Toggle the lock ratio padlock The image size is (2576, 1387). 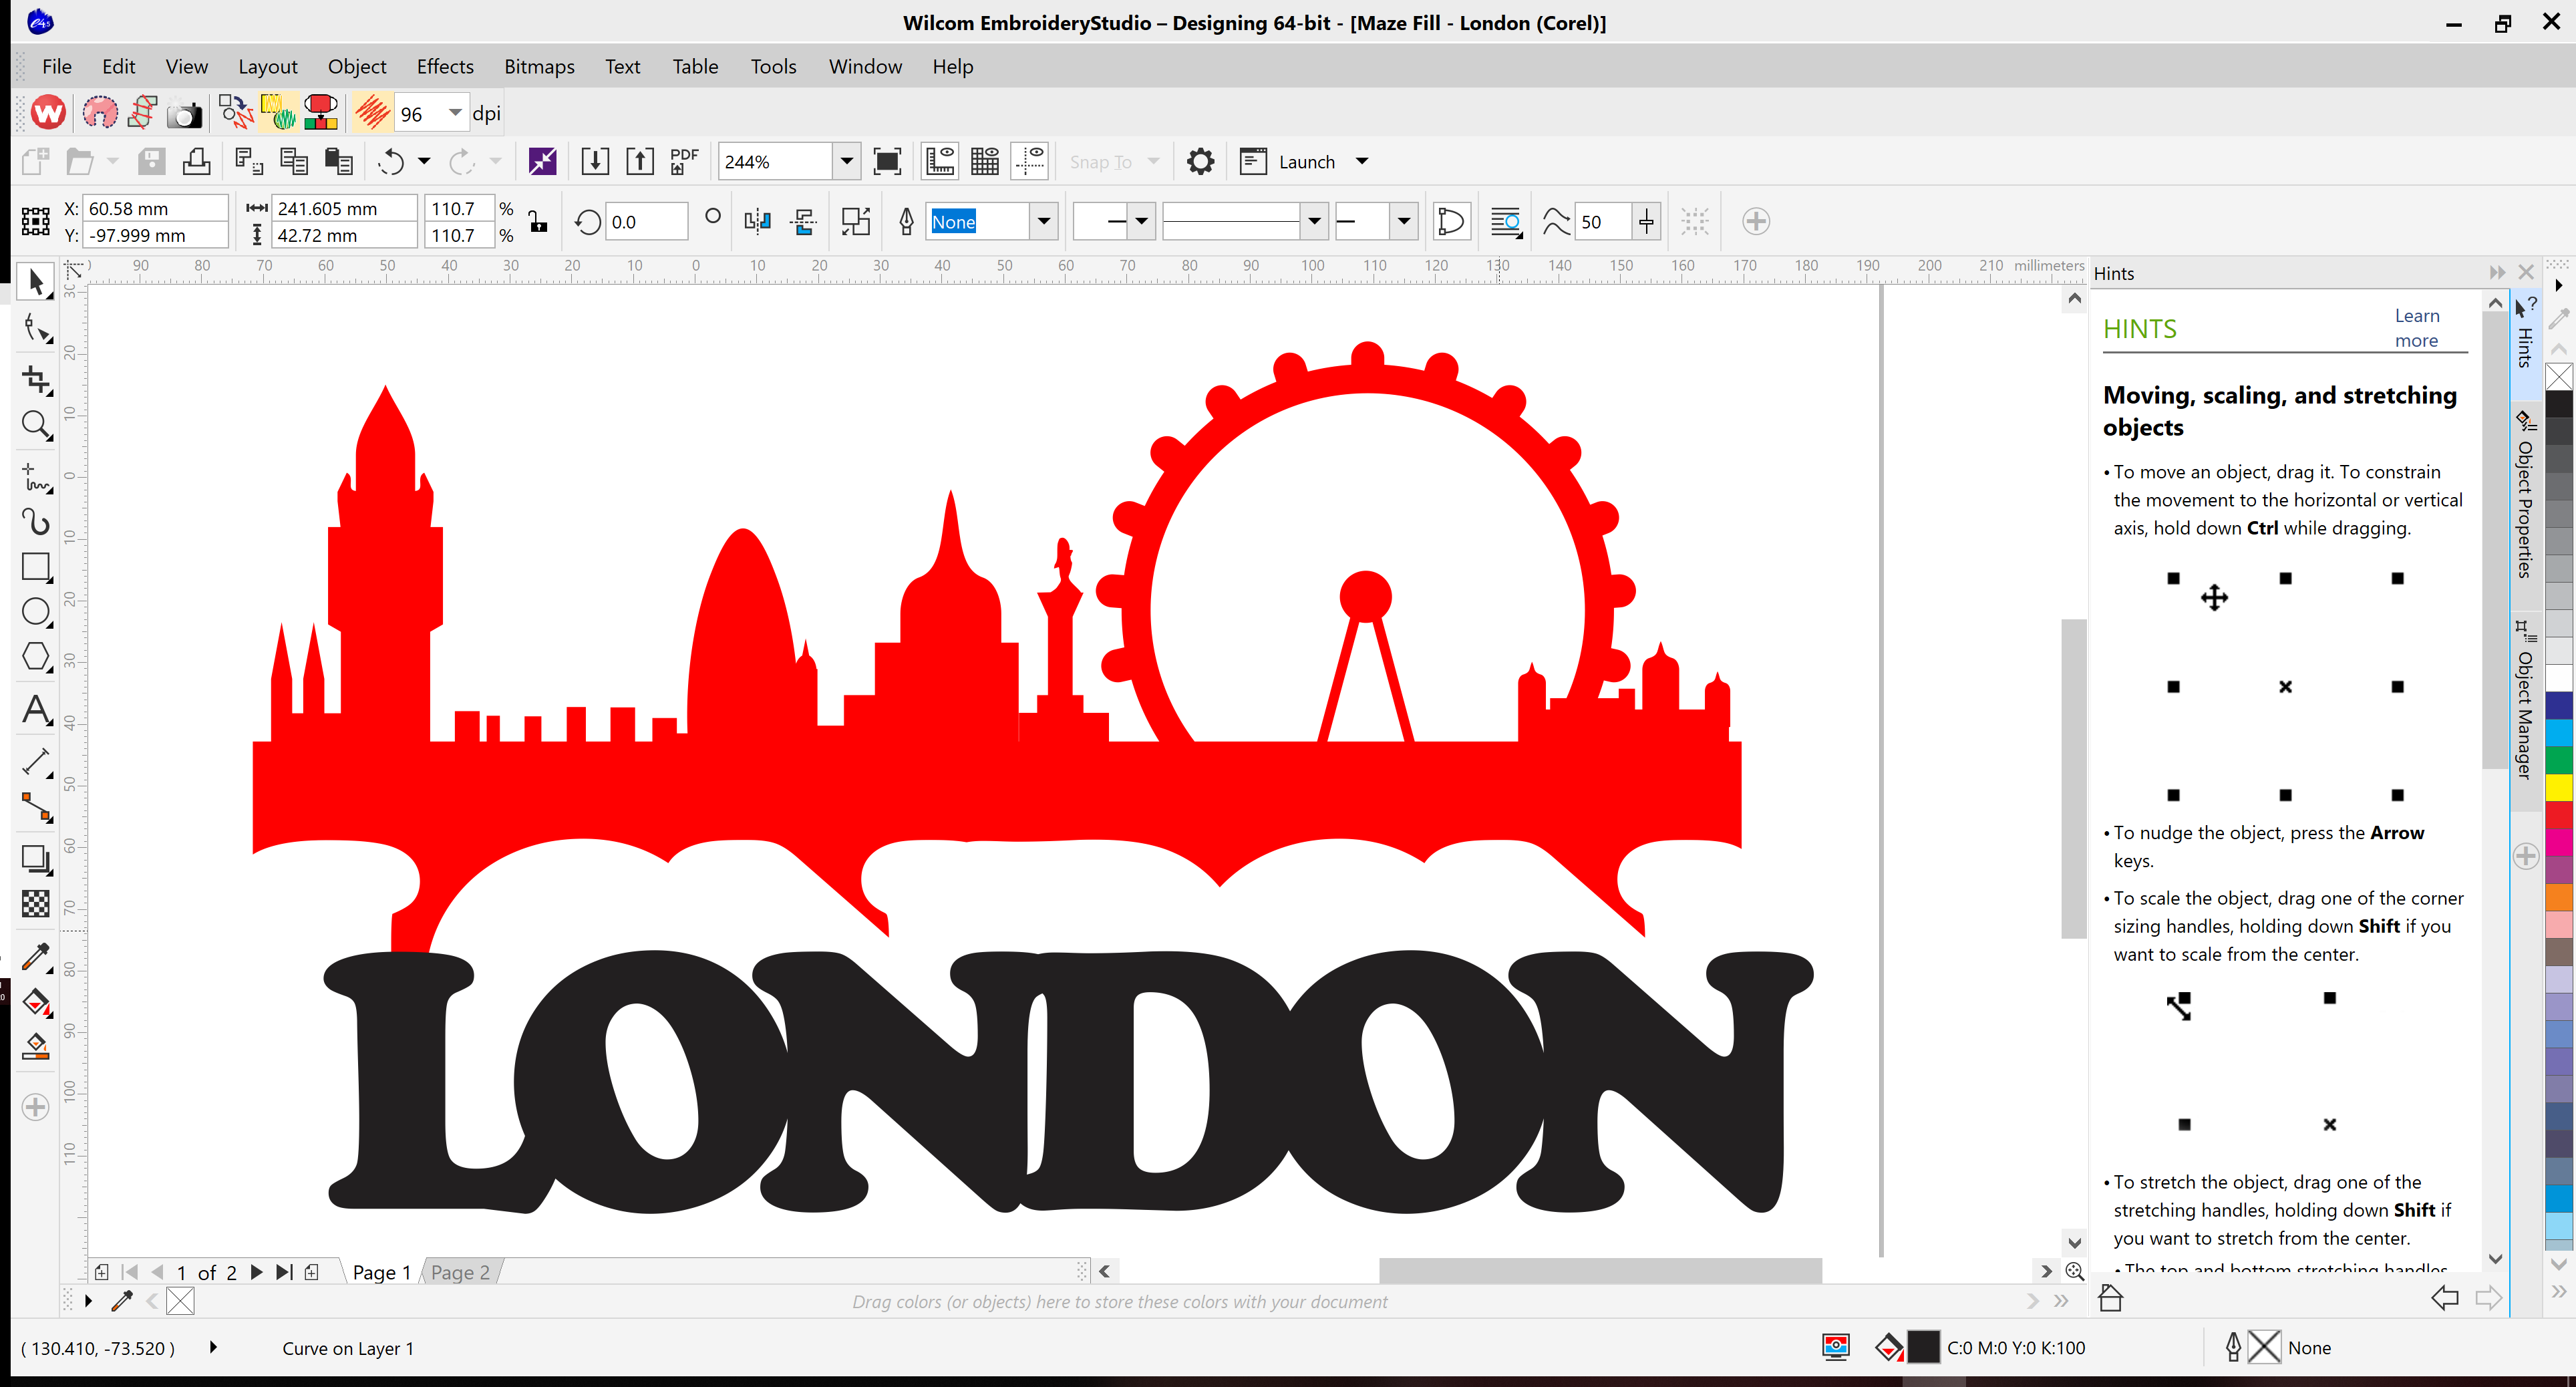coord(538,222)
